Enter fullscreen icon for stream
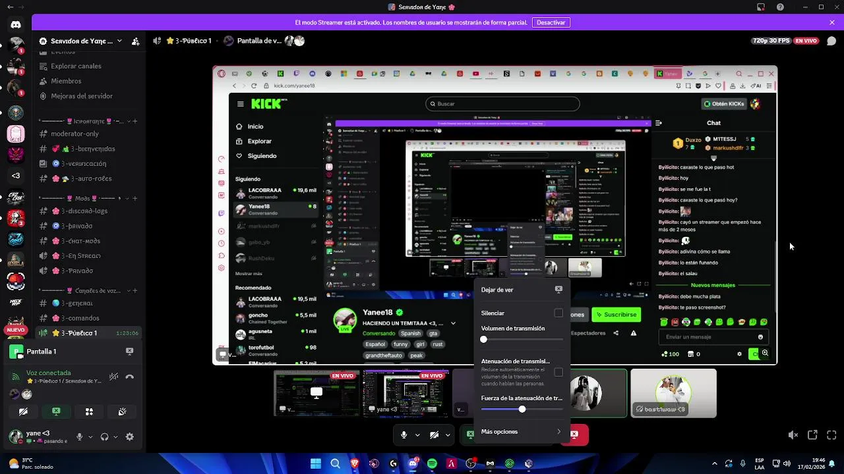The height and width of the screenshot is (474, 844). click(831, 435)
